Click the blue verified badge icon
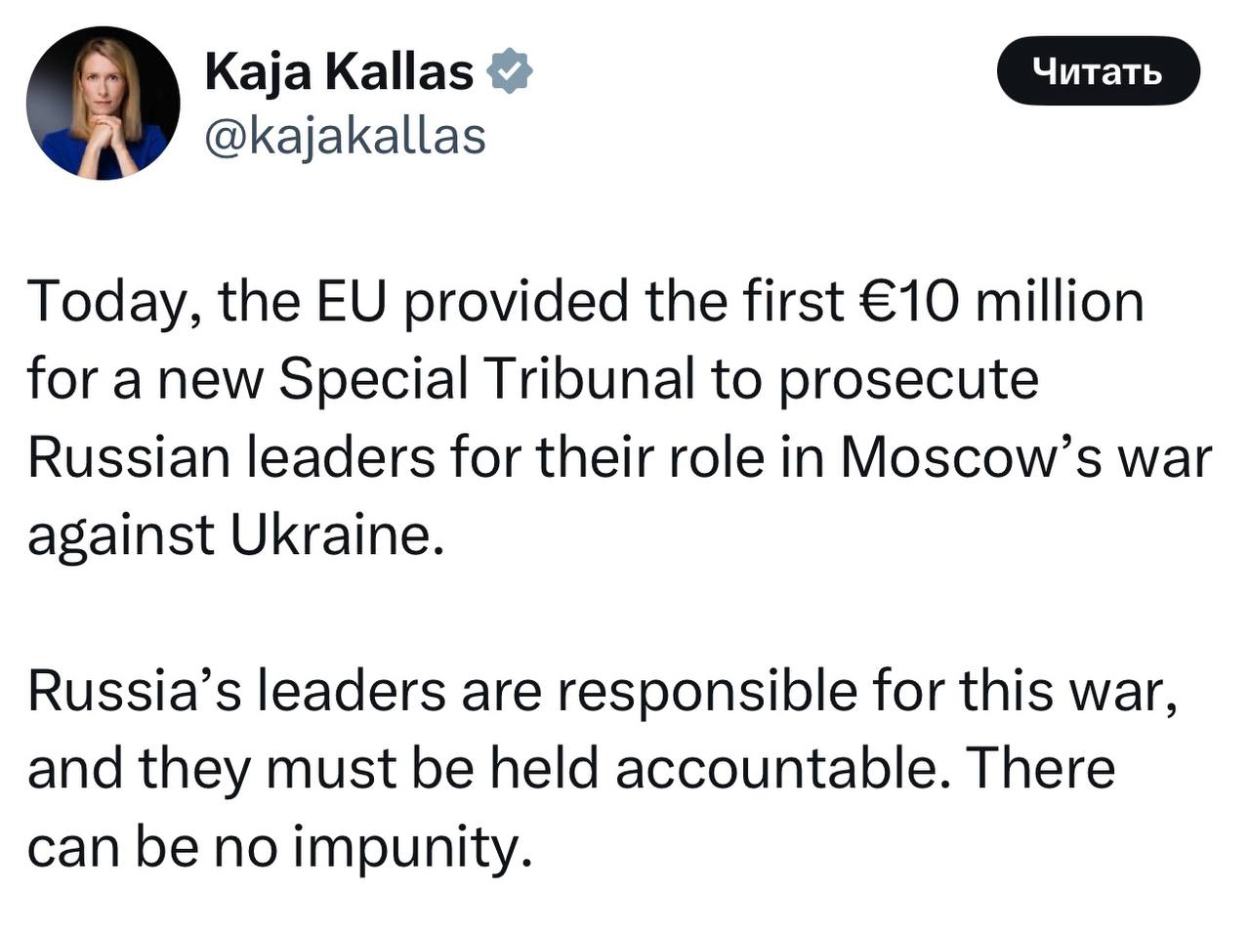 (x=510, y=71)
